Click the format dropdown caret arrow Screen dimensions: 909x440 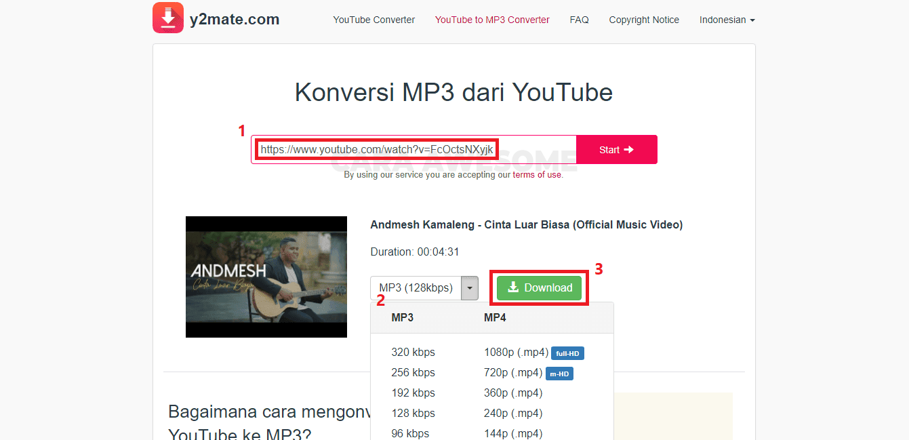(470, 288)
